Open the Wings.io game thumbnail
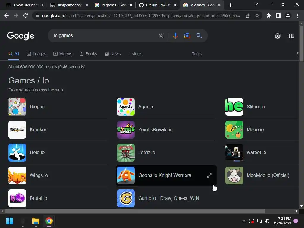304x228 pixels. (x=17, y=175)
